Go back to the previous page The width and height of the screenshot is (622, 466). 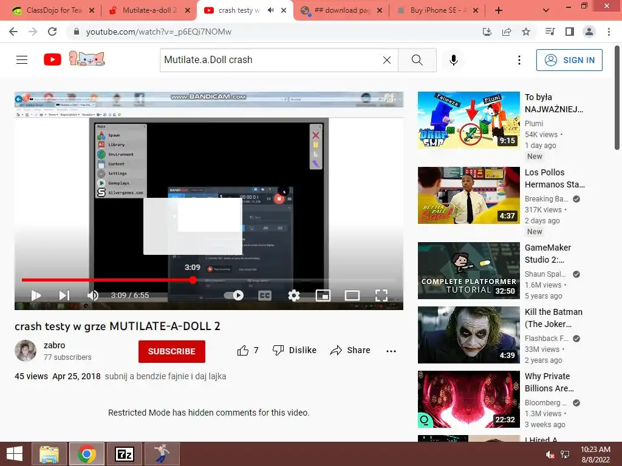13,32
